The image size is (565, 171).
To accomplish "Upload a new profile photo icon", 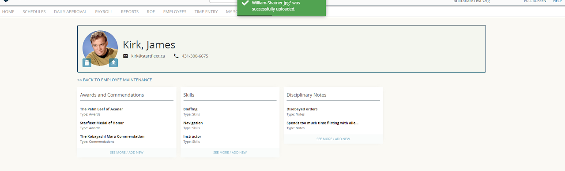I will tap(113, 63).
